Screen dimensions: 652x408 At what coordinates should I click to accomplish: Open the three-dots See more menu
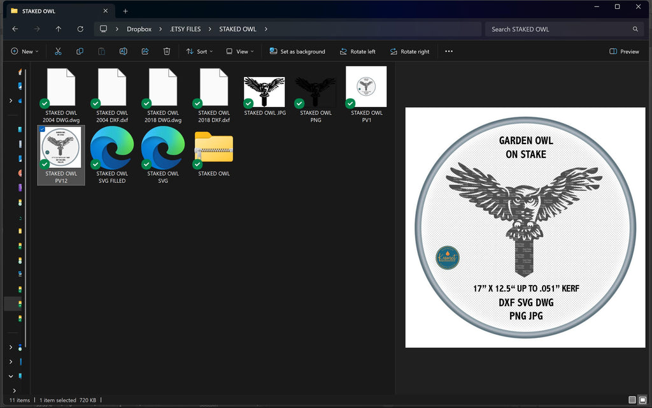(x=449, y=51)
